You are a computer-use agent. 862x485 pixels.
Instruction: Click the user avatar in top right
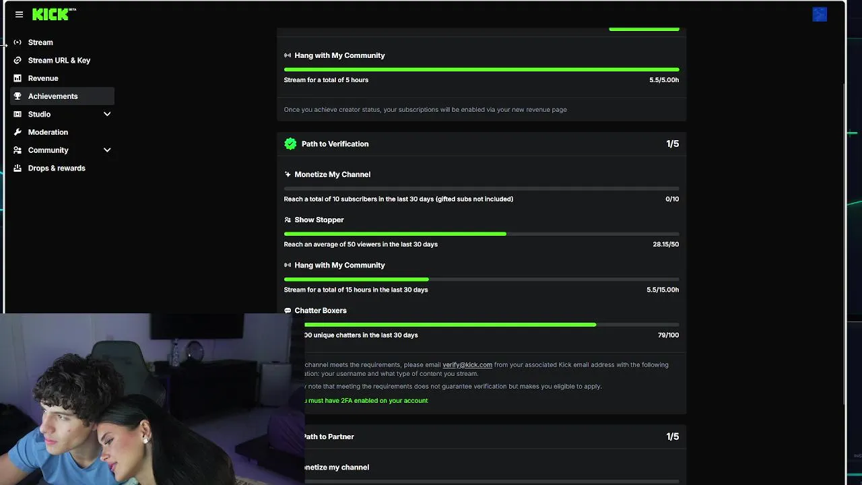[819, 14]
